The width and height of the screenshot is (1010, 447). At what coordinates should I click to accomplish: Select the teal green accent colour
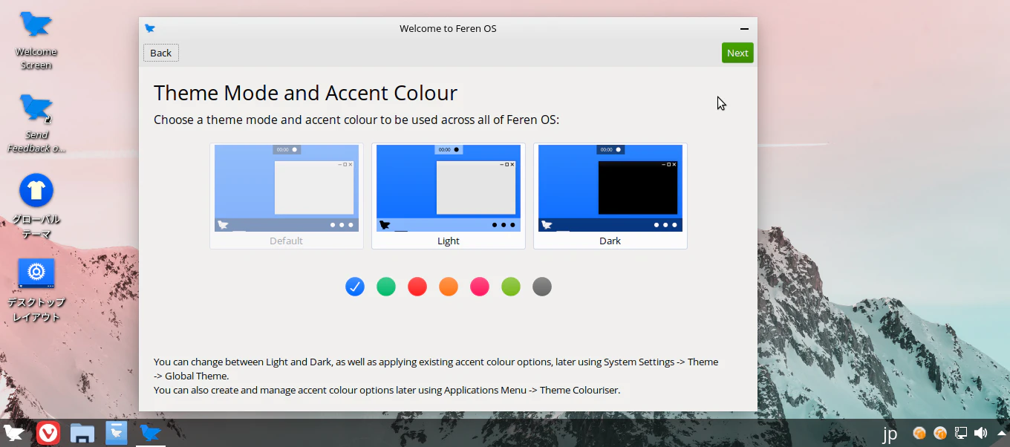pyautogui.click(x=386, y=287)
